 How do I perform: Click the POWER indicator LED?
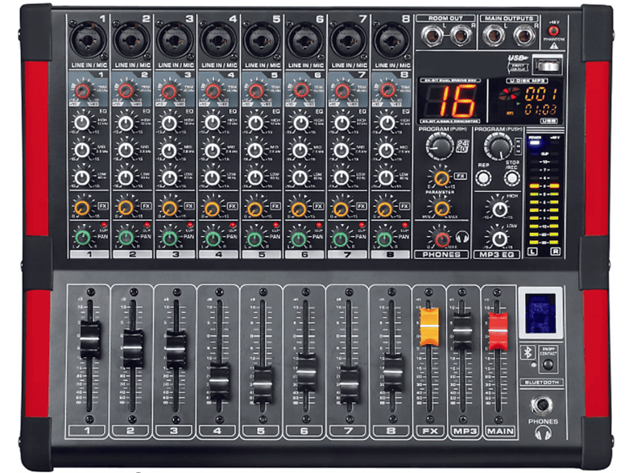[x=535, y=142]
